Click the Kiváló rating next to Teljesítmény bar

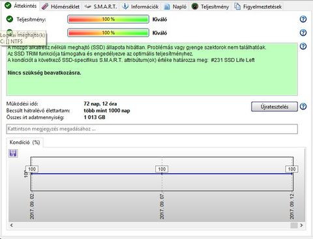click(160, 20)
